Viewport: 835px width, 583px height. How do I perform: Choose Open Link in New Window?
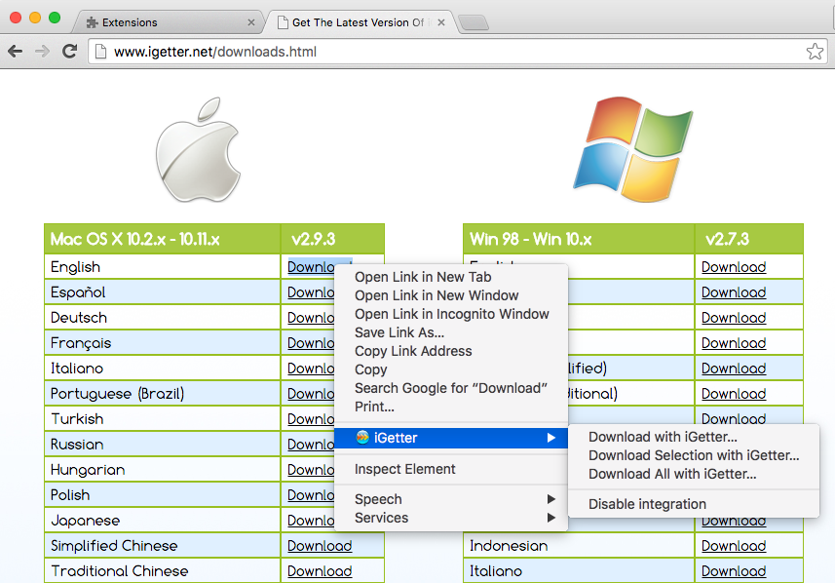pyautogui.click(x=436, y=295)
